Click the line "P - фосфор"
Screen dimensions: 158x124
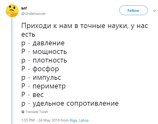tap(40, 69)
